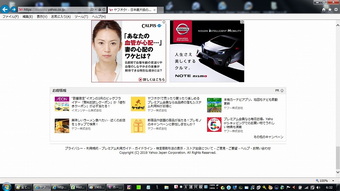
Task: Open the ファイル(F) menu
Action: coord(11,17)
